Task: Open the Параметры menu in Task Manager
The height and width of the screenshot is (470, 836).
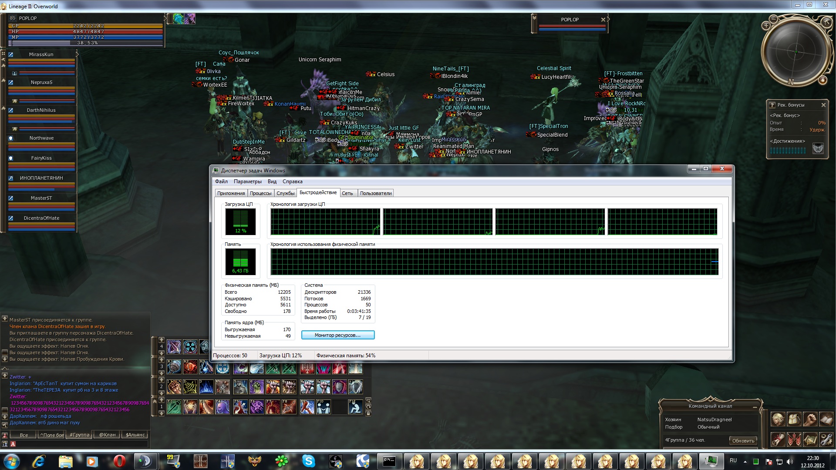Action: coord(247,181)
